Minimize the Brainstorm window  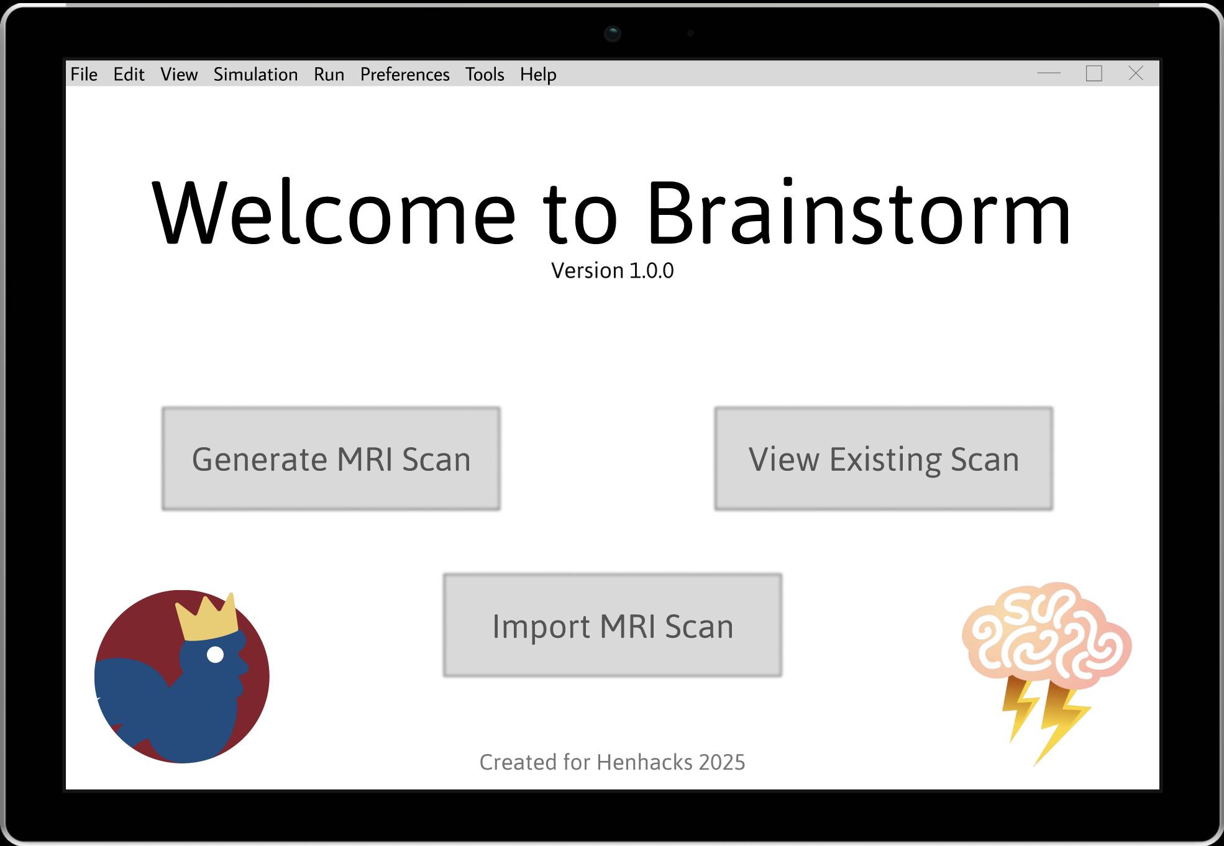click(1049, 73)
